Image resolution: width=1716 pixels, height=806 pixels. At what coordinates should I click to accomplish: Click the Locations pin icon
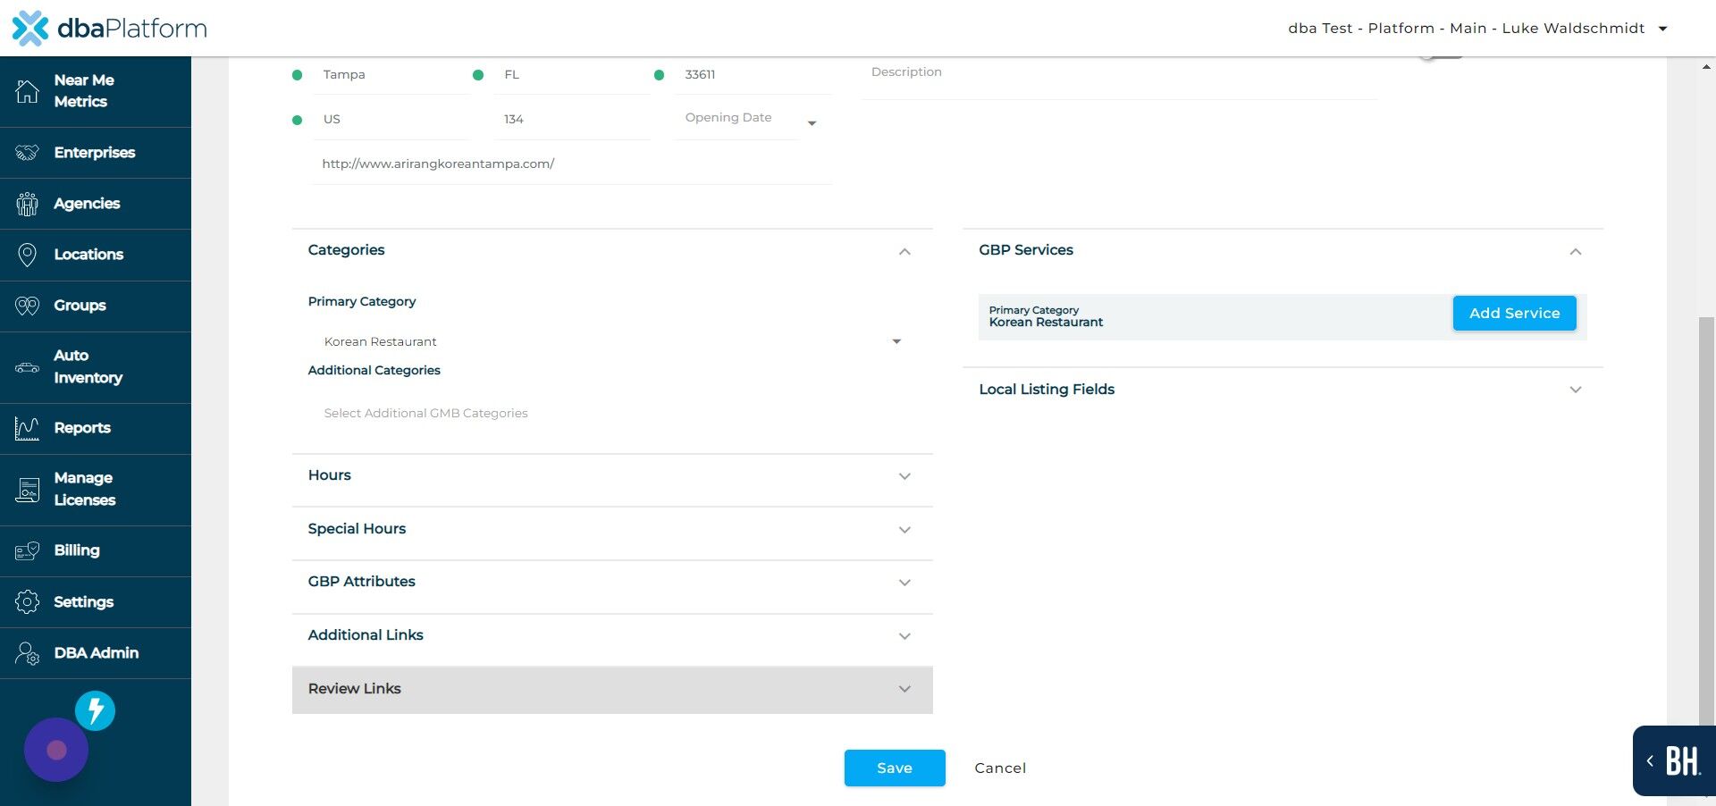(27, 255)
